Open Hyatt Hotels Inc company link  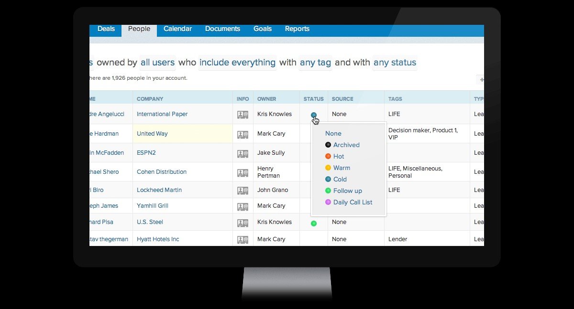click(158, 239)
